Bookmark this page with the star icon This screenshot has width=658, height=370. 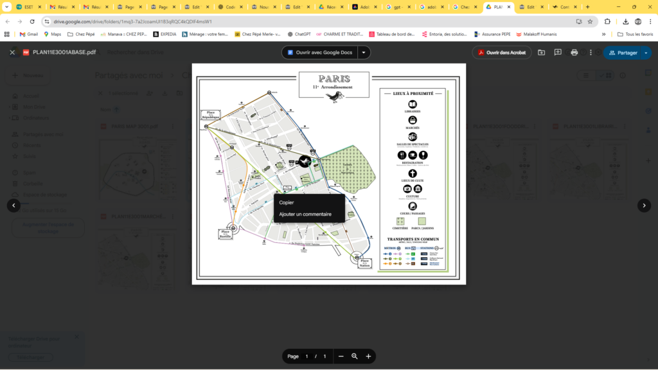coord(590,21)
